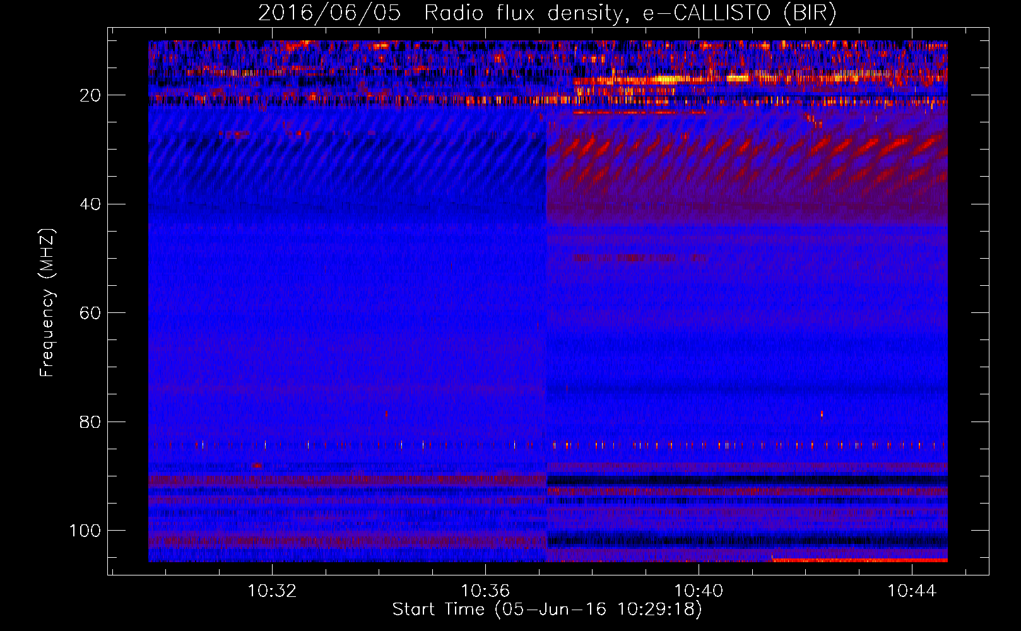Click the 10:36 time axis label
Viewport: 1021px width, 631px height.
(x=485, y=591)
